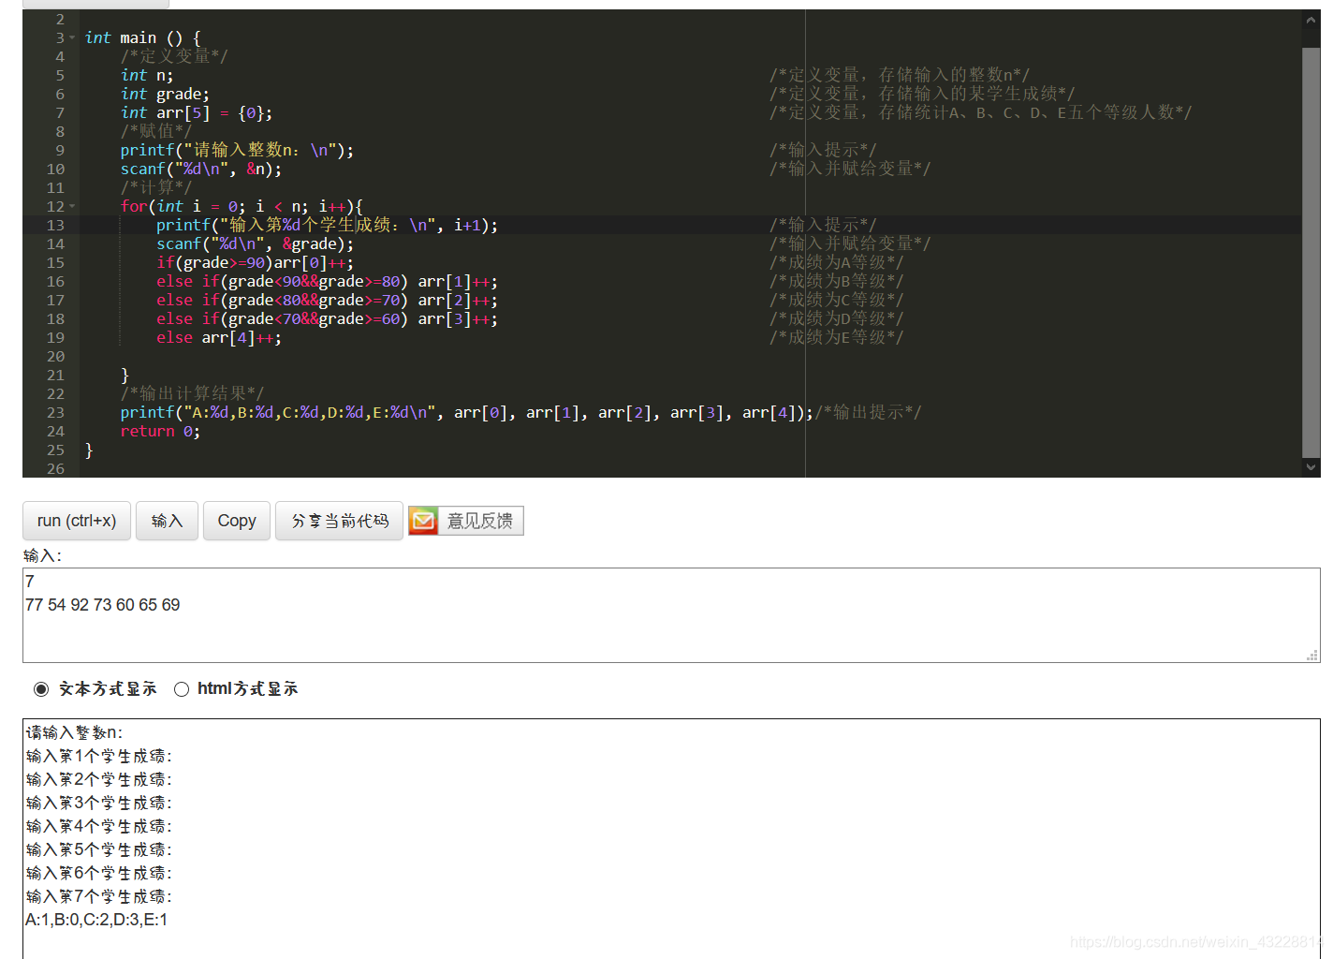The height and width of the screenshot is (959, 1333).
Task: Click the code editor scrollbar up arrow
Action: pos(1311,19)
